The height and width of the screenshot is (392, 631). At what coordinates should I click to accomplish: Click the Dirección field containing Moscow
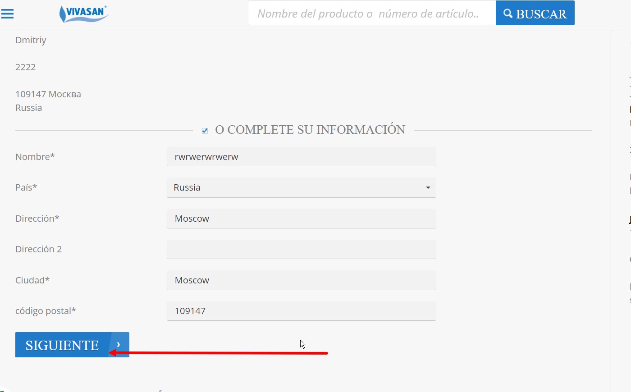point(302,219)
